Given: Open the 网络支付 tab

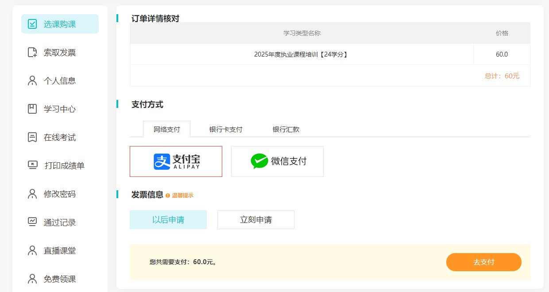Looking at the screenshot, I should click(166, 130).
